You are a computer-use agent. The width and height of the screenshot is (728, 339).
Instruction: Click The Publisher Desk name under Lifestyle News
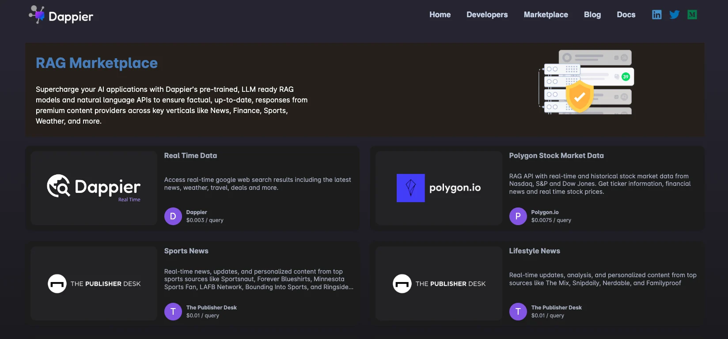click(556, 308)
